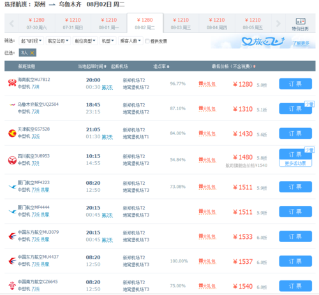Toggle the 提供发票 checkbox
This screenshot has height=295, width=319.
pos(147,41)
